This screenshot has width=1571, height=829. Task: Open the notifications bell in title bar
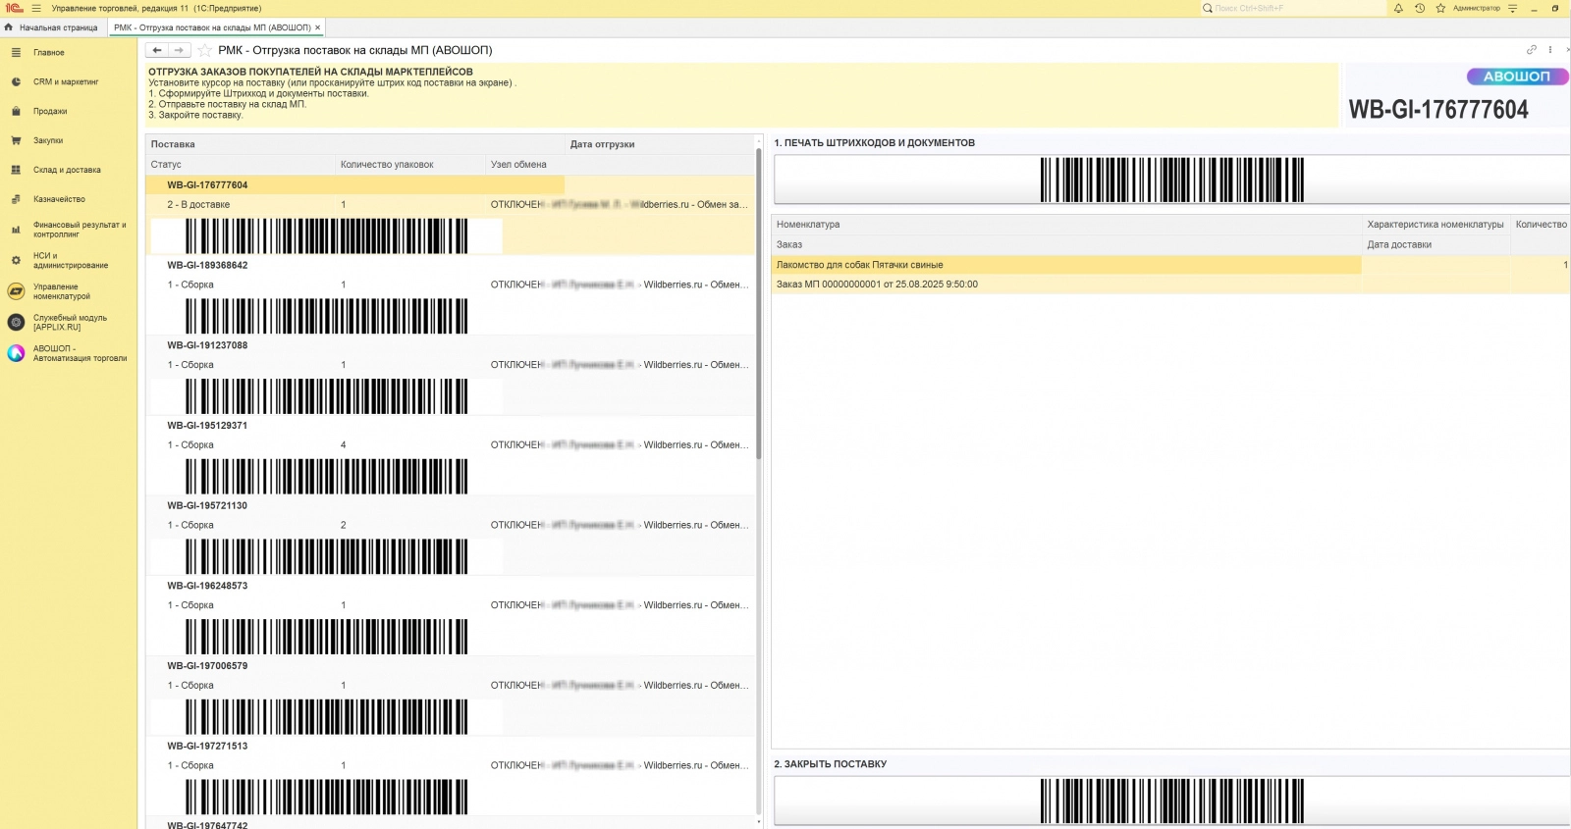coord(1398,8)
